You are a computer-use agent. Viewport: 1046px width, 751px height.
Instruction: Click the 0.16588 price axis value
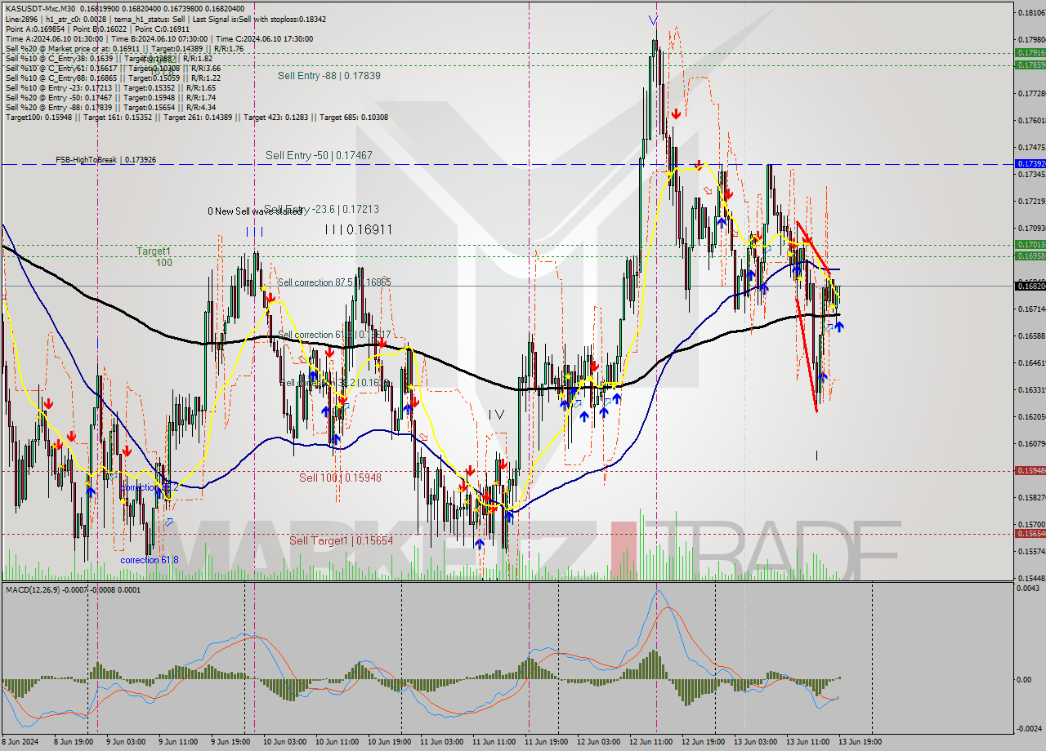pos(1031,336)
